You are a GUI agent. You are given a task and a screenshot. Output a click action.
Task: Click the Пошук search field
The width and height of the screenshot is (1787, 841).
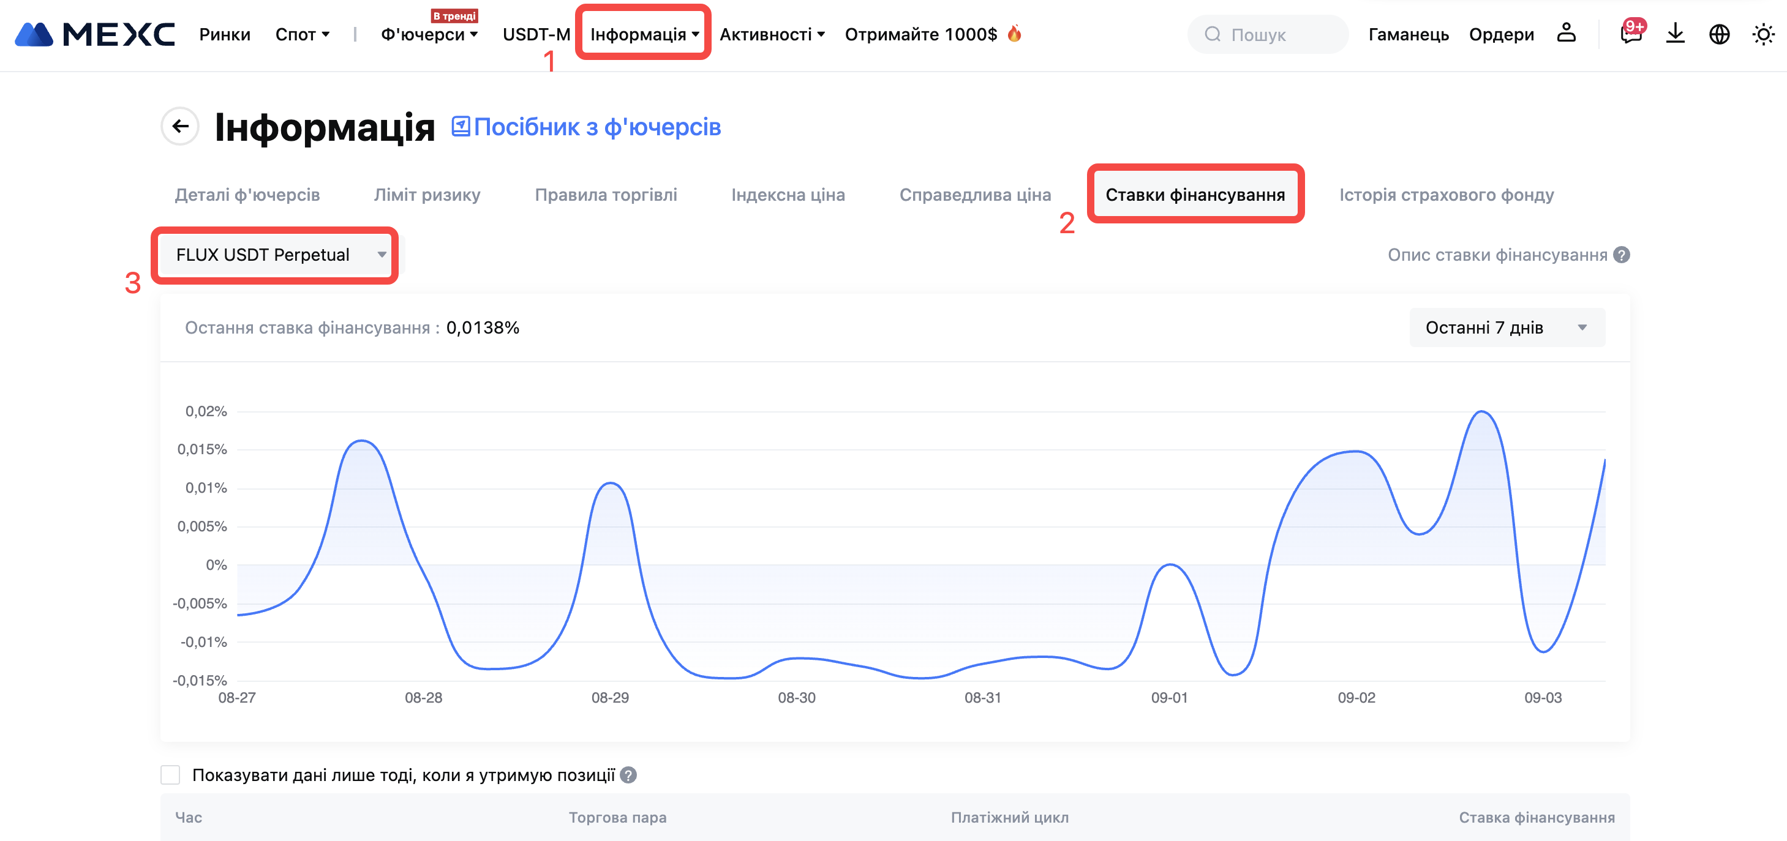[1268, 34]
